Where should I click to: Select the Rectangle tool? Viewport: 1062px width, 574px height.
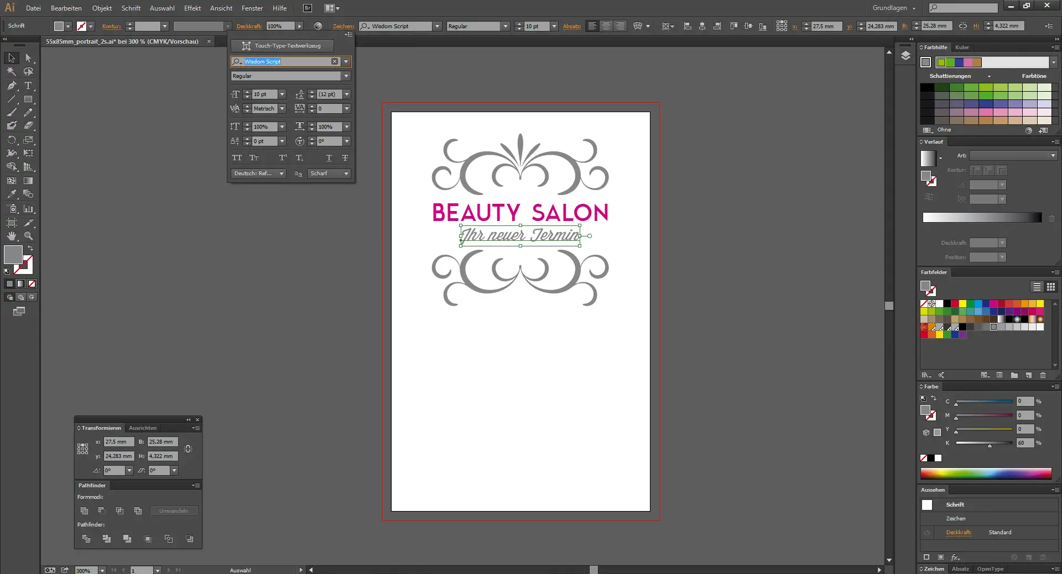28,99
